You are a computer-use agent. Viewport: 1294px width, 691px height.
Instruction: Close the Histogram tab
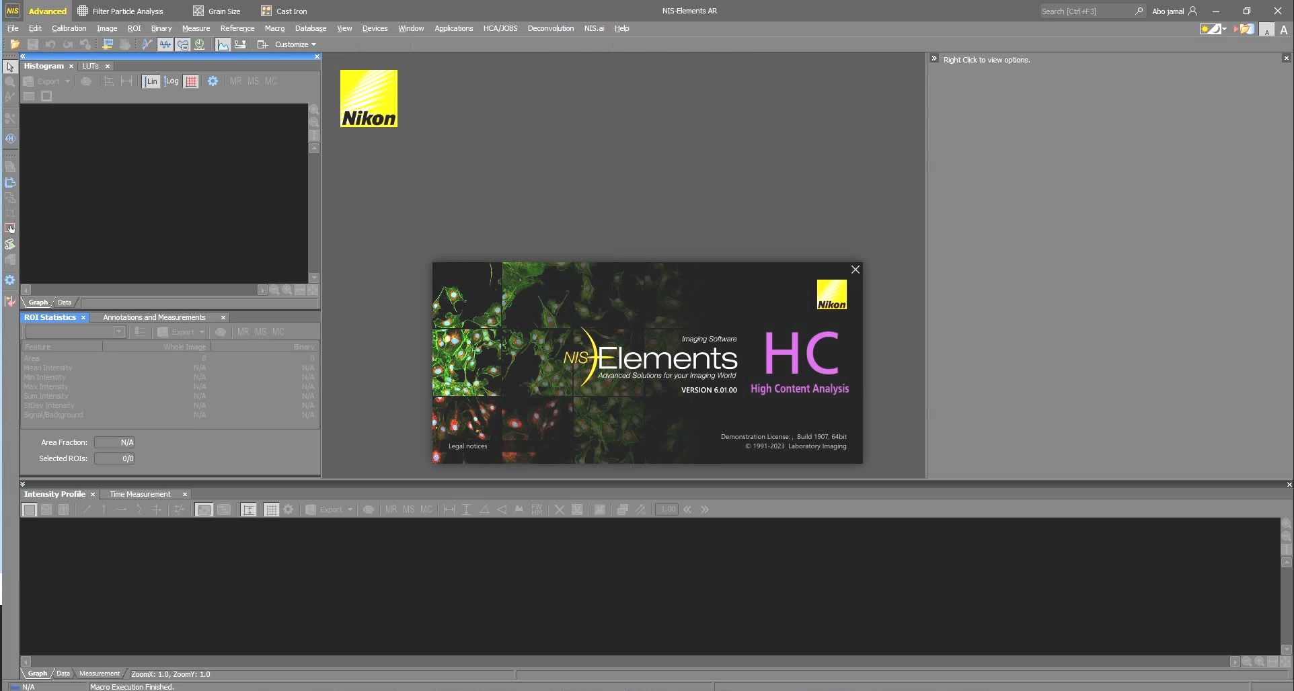(71, 66)
